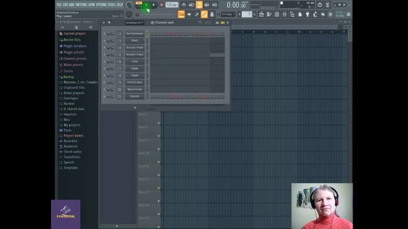This screenshot has height=229, width=408.
Task: Open the Mixer view icon
Action: (284, 14)
